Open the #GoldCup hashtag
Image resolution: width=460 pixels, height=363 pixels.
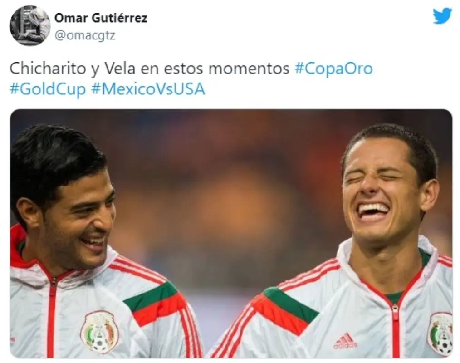pyautogui.click(x=48, y=89)
